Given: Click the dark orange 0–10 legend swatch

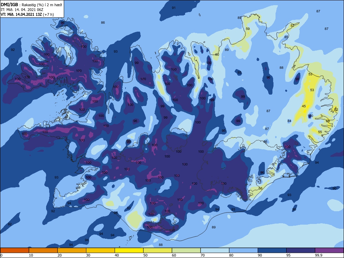Looking at the screenshot, I should pyautogui.click(x=14, y=250).
